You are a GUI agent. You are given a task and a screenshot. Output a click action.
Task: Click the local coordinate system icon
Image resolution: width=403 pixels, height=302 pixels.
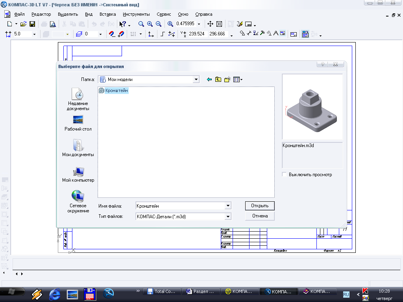point(151,34)
